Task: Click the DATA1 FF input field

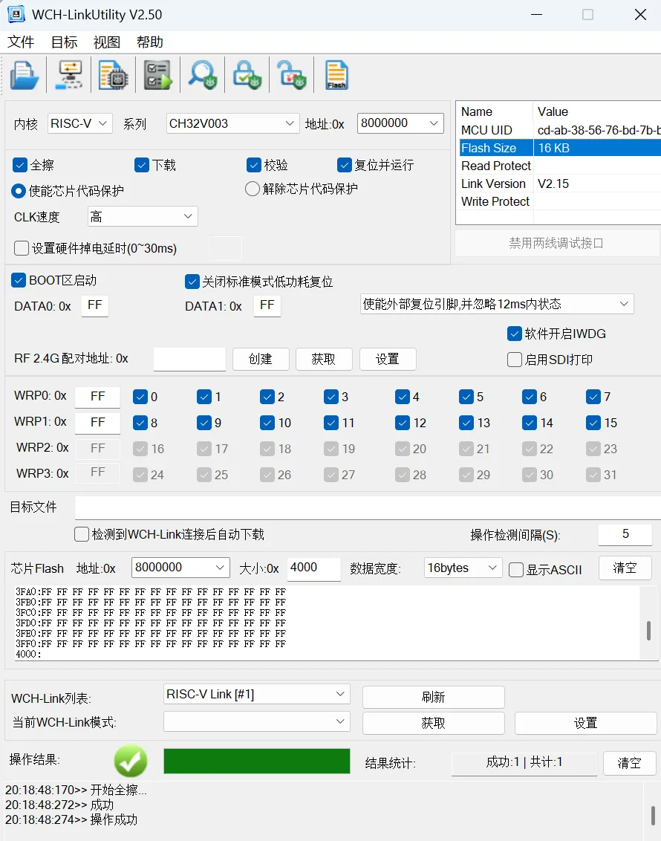Action: click(267, 306)
